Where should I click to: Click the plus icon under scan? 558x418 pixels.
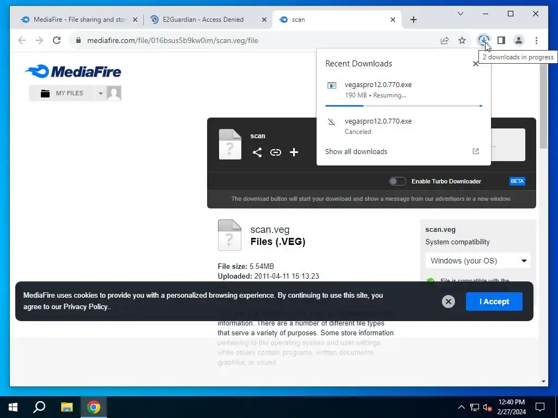coord(294,152)
